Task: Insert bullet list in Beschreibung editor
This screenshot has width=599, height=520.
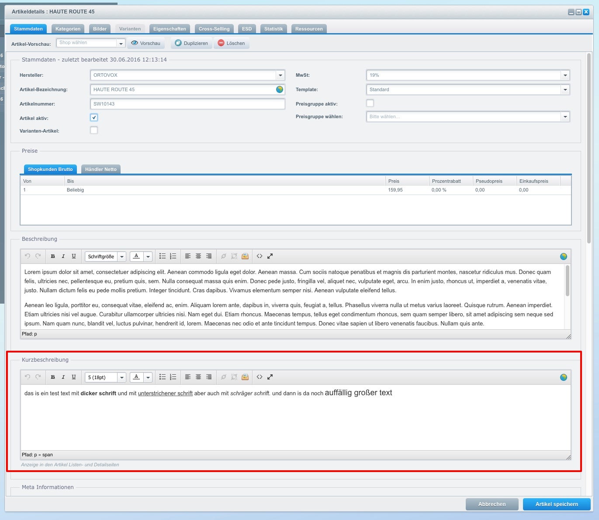Action: tap(163, 256)
